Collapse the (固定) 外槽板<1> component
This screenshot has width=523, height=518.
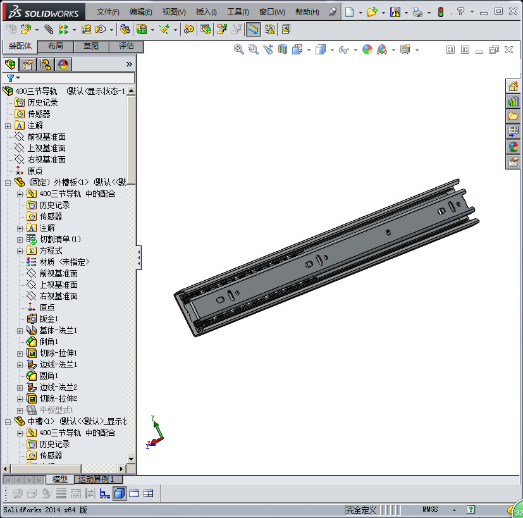[8, 183]
